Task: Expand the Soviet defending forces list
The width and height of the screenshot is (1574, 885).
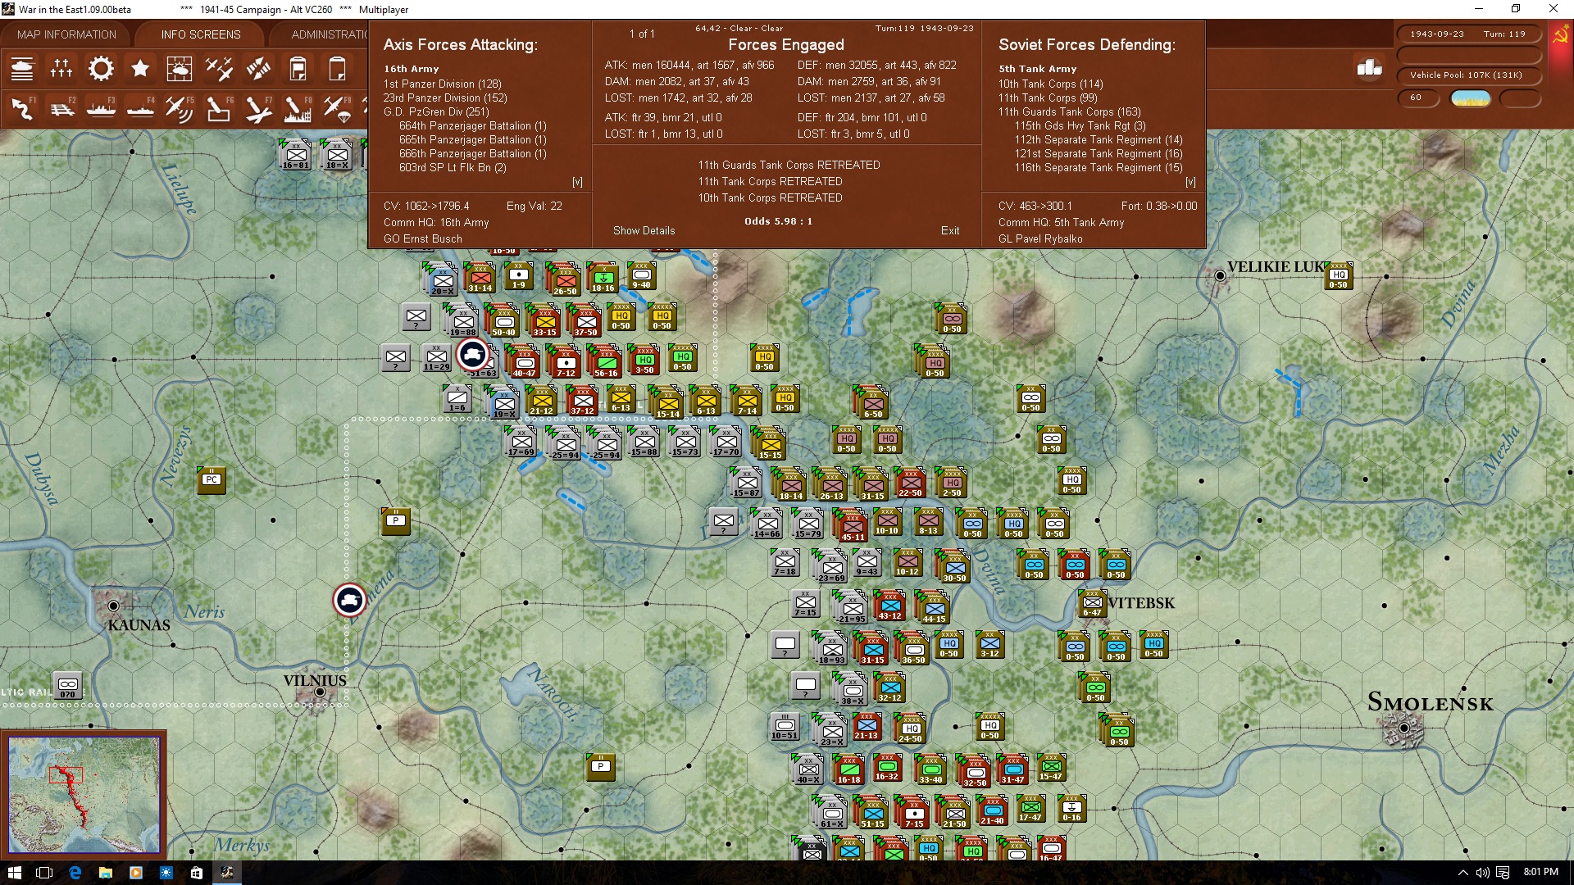Action: 1190,182
